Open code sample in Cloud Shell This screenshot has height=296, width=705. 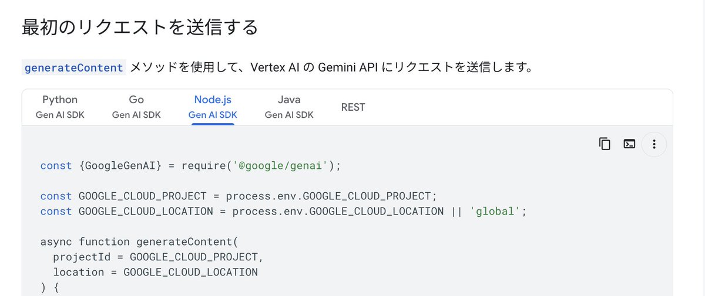tap(629, 144)
